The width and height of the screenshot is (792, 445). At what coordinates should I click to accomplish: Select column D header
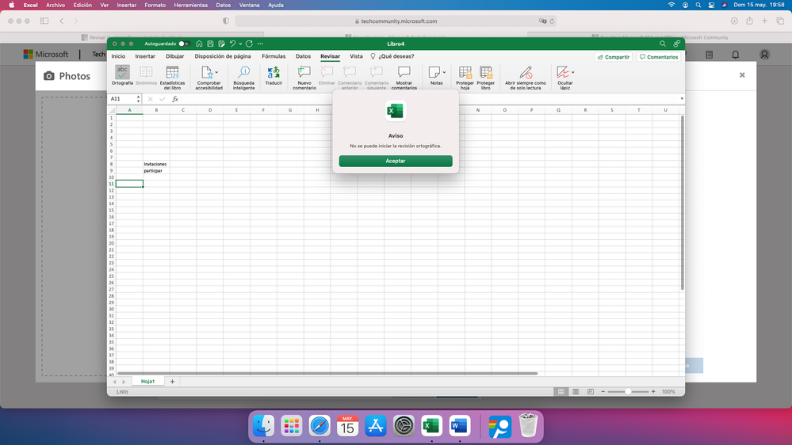209,110
